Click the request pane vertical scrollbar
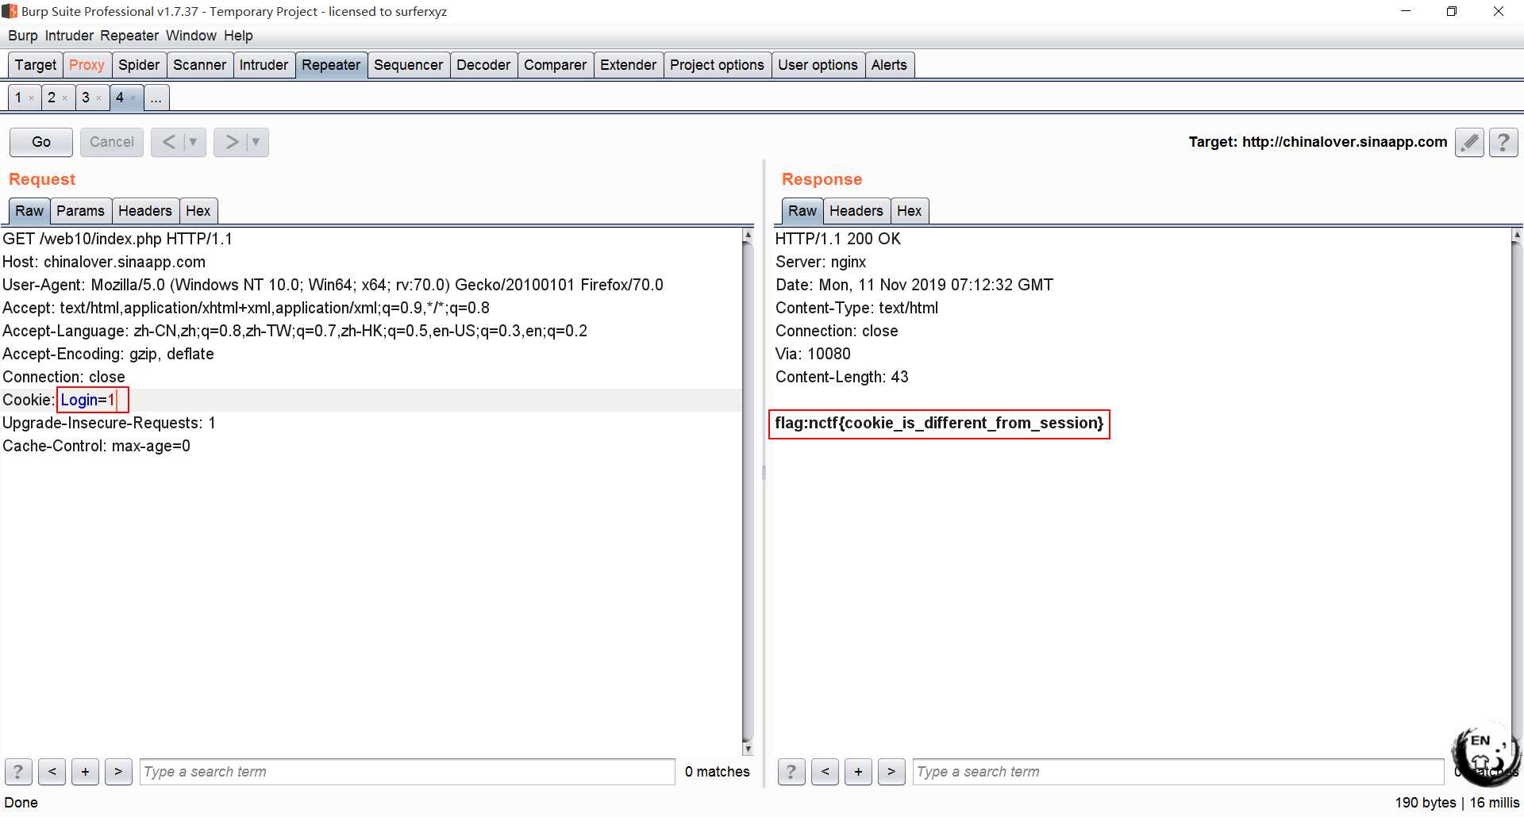 (x=747, y=492)
